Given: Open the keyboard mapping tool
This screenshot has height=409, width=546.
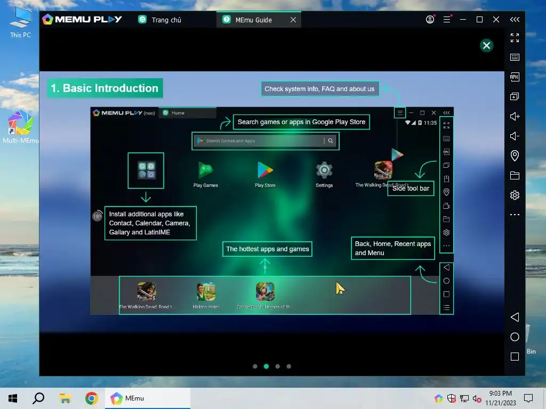Looking at the screenshot, I should pyautogui.click(x=515, y=57).
